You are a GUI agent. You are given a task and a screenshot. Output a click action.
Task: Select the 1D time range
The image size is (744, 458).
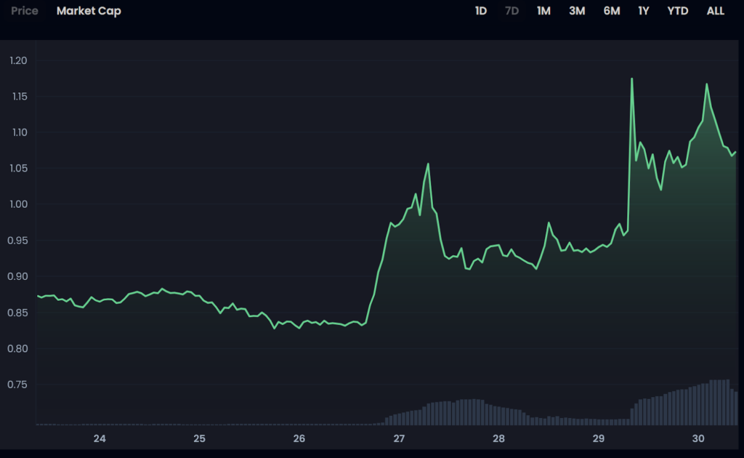pyautogui.click(x=481, y=12)
